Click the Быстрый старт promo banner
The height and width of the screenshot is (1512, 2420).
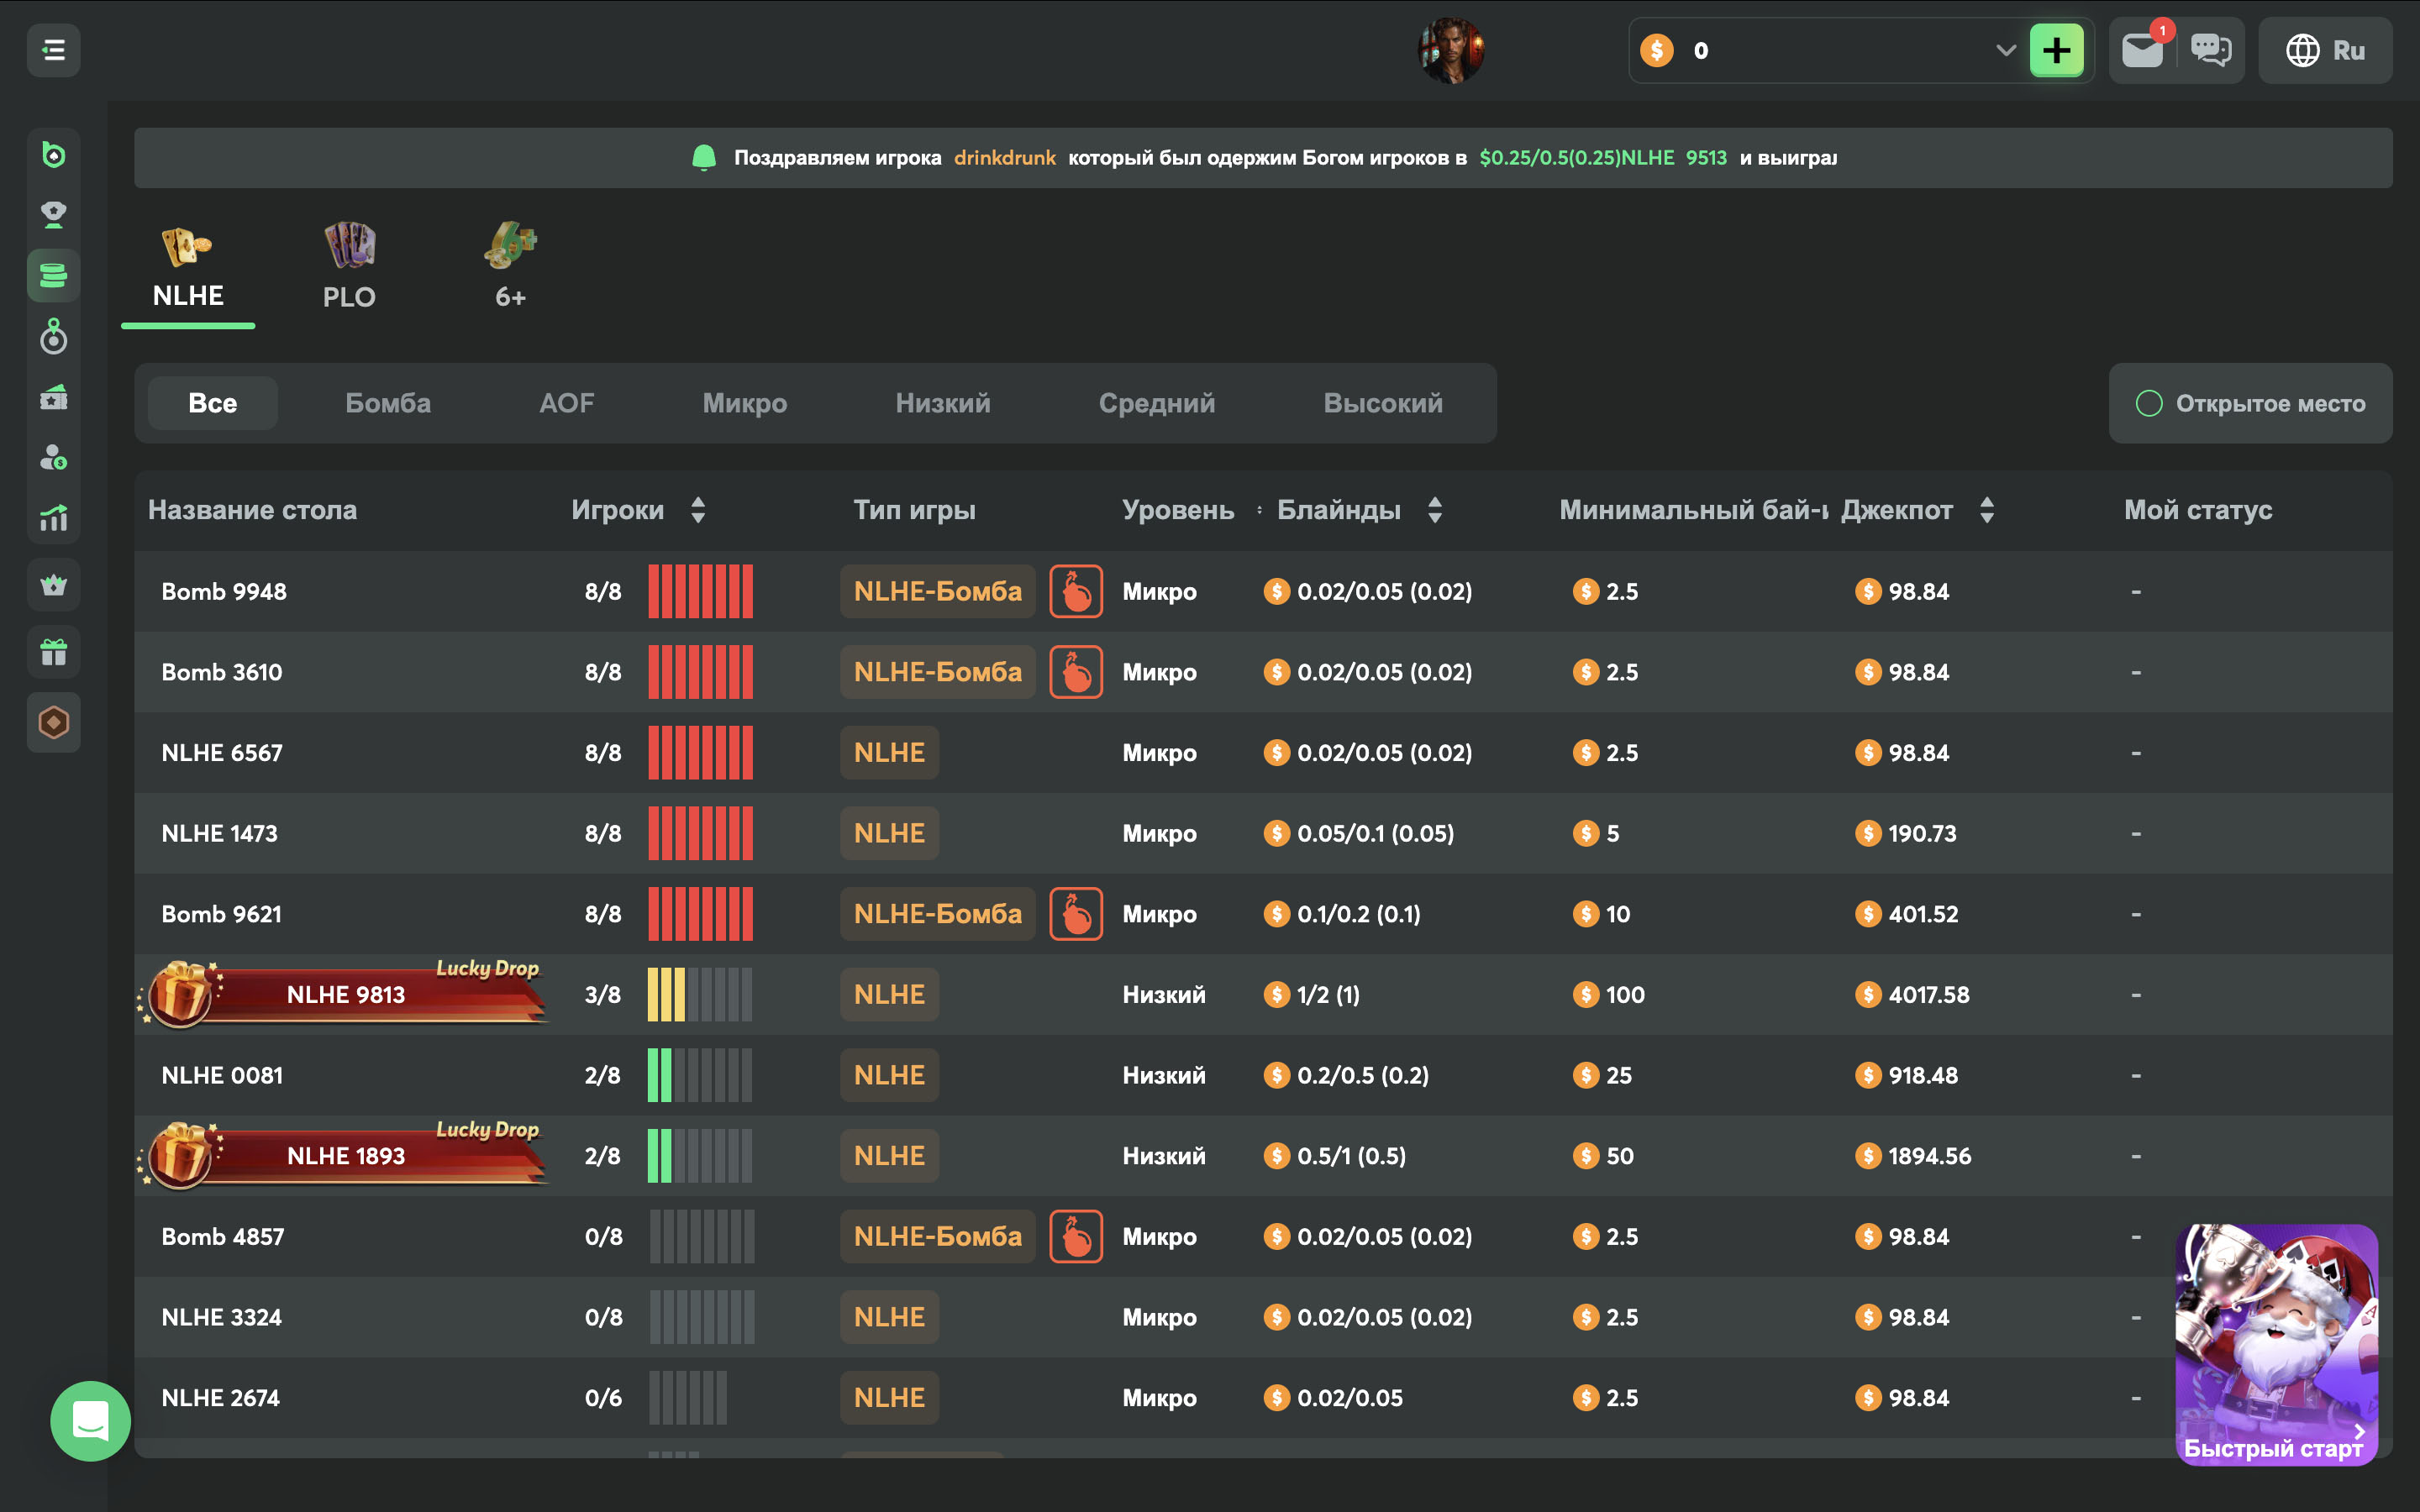click(x=2276, y=1344)
